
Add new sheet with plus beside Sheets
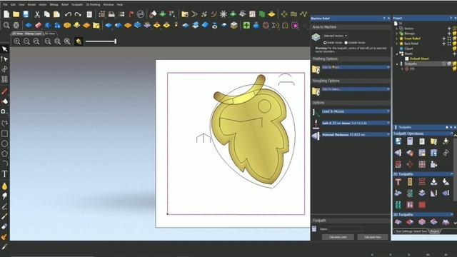point(454,54)
